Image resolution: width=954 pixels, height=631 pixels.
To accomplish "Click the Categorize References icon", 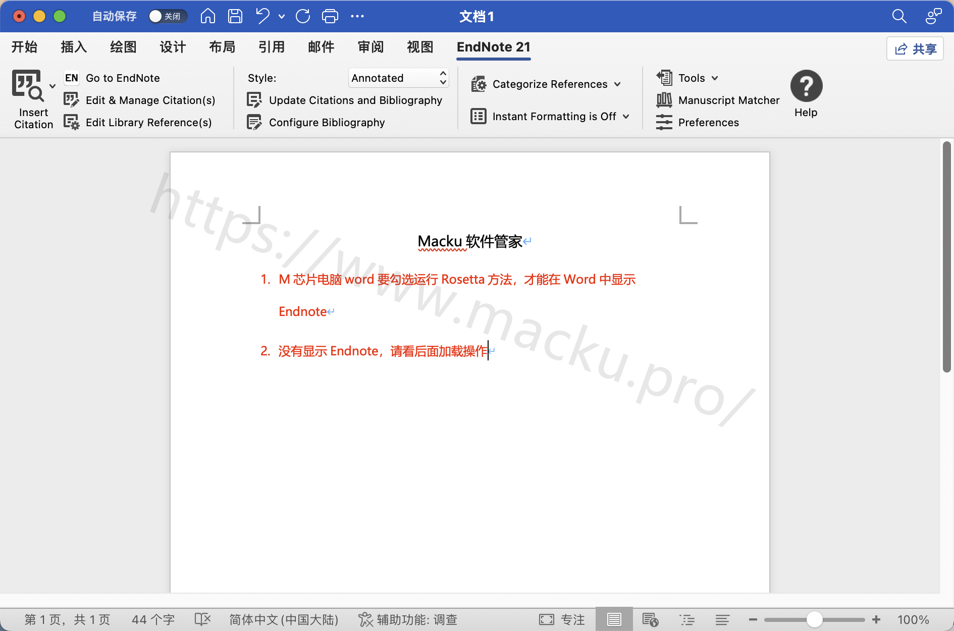I will [x=479, y=84].
